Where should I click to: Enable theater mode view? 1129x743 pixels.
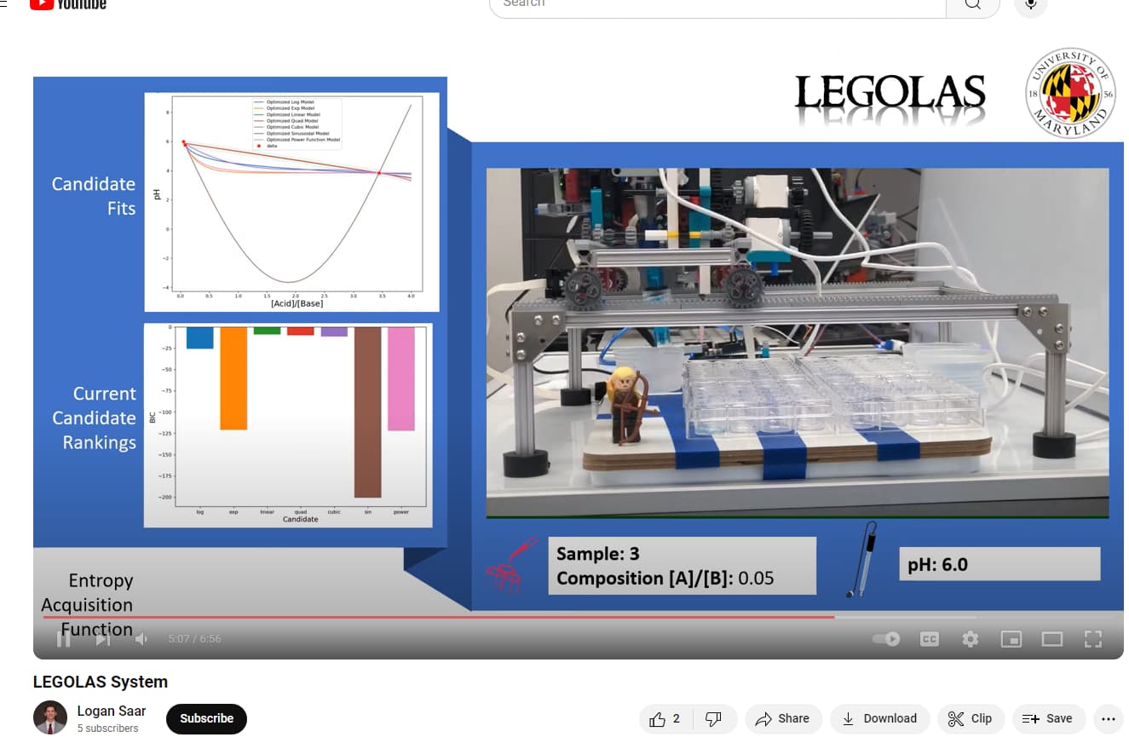click(1052, 639)
